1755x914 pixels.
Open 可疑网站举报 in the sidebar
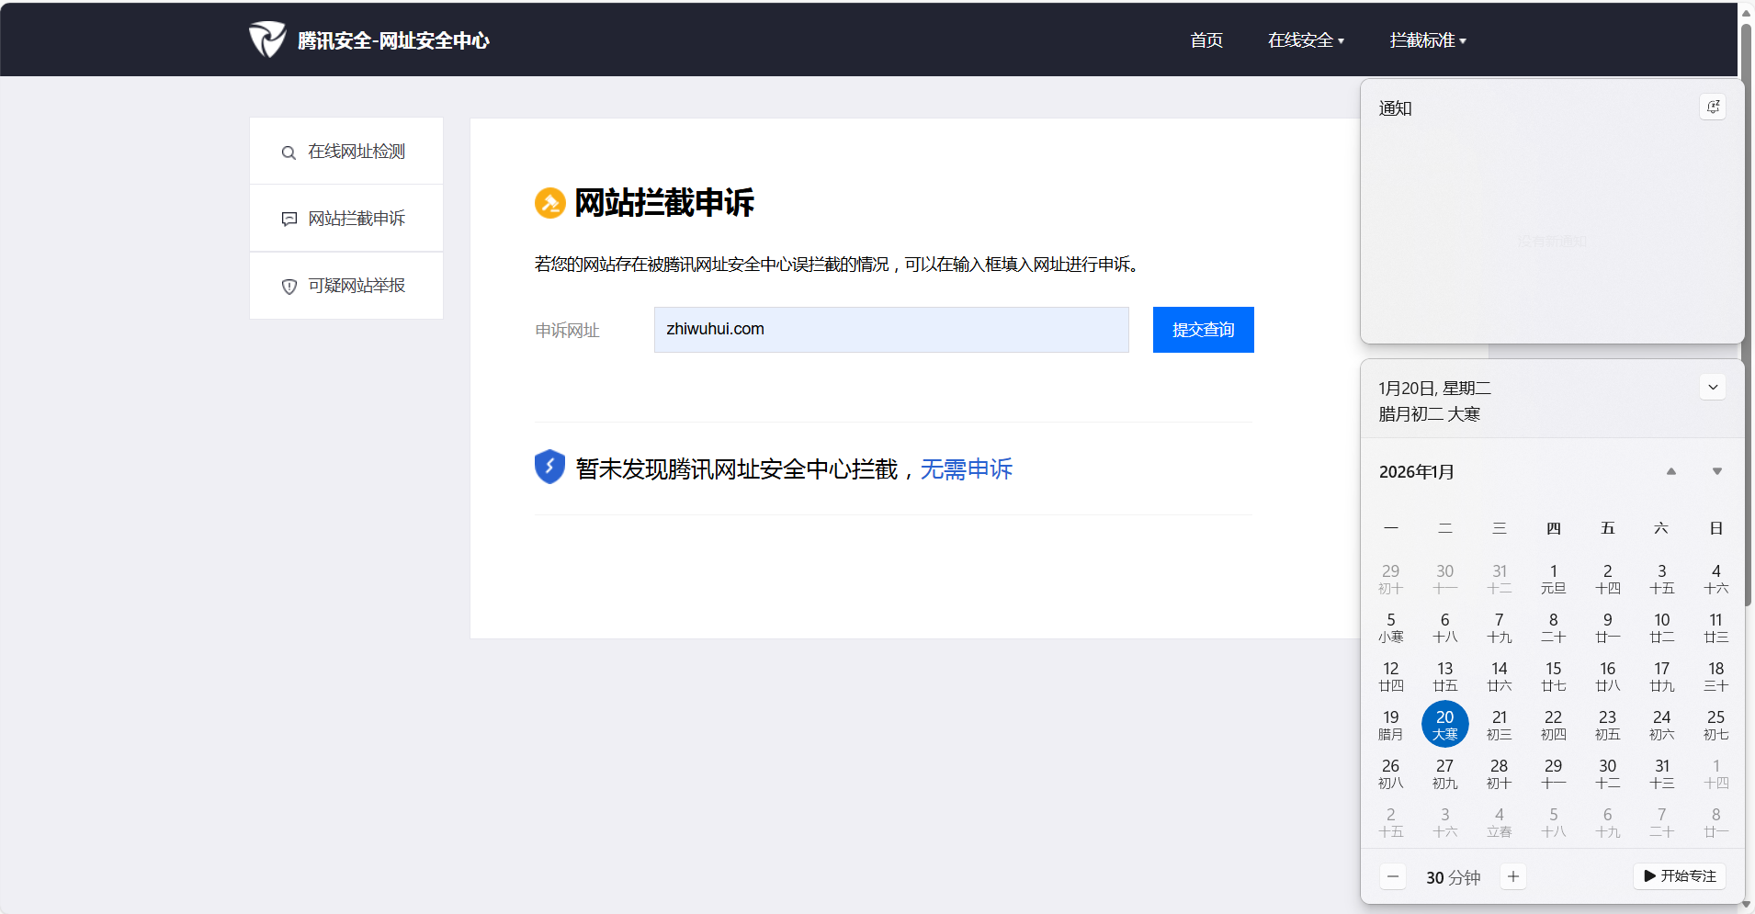346,286
